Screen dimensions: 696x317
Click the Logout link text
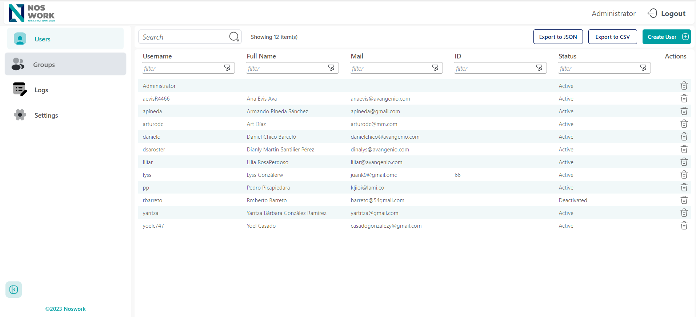(673, 13)
